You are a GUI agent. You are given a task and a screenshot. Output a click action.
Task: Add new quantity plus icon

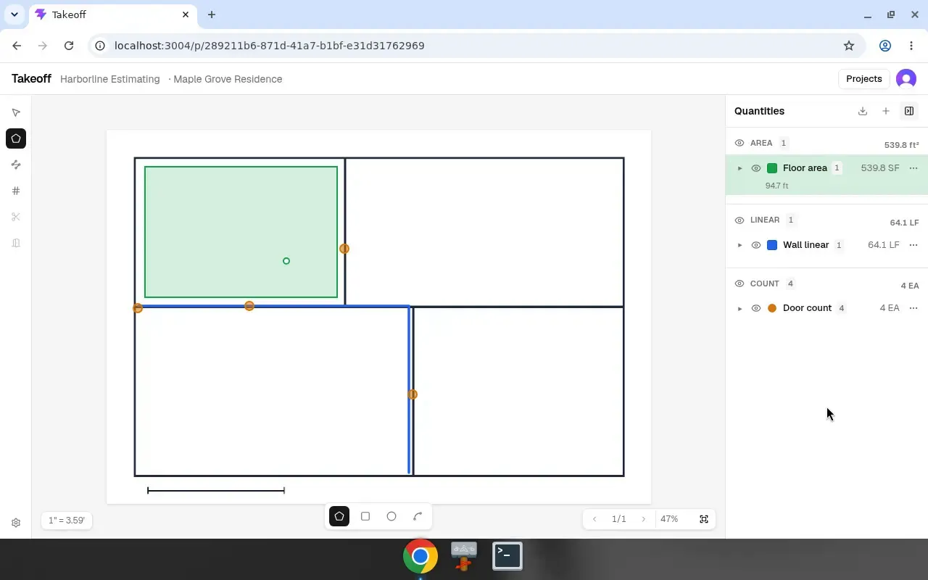886,111
